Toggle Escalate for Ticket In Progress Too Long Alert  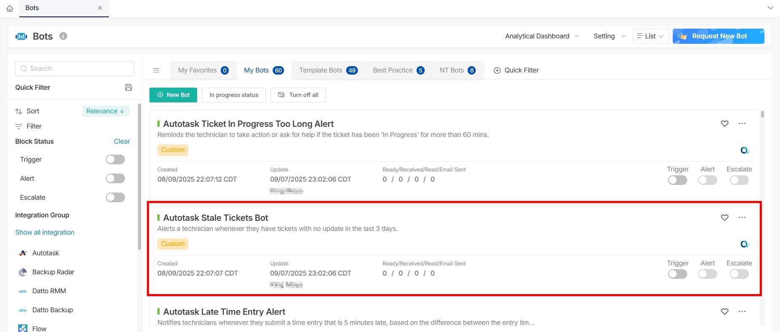click(x=739, y=180)
